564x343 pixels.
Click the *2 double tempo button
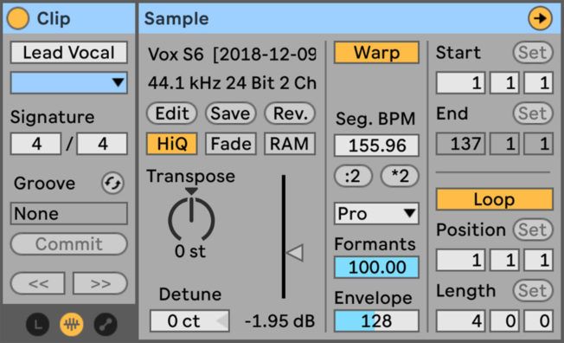(x=400, y=176)
